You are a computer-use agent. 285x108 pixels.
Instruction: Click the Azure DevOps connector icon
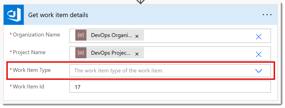click(14, 15)
